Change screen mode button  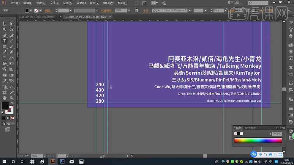(7, 129)
